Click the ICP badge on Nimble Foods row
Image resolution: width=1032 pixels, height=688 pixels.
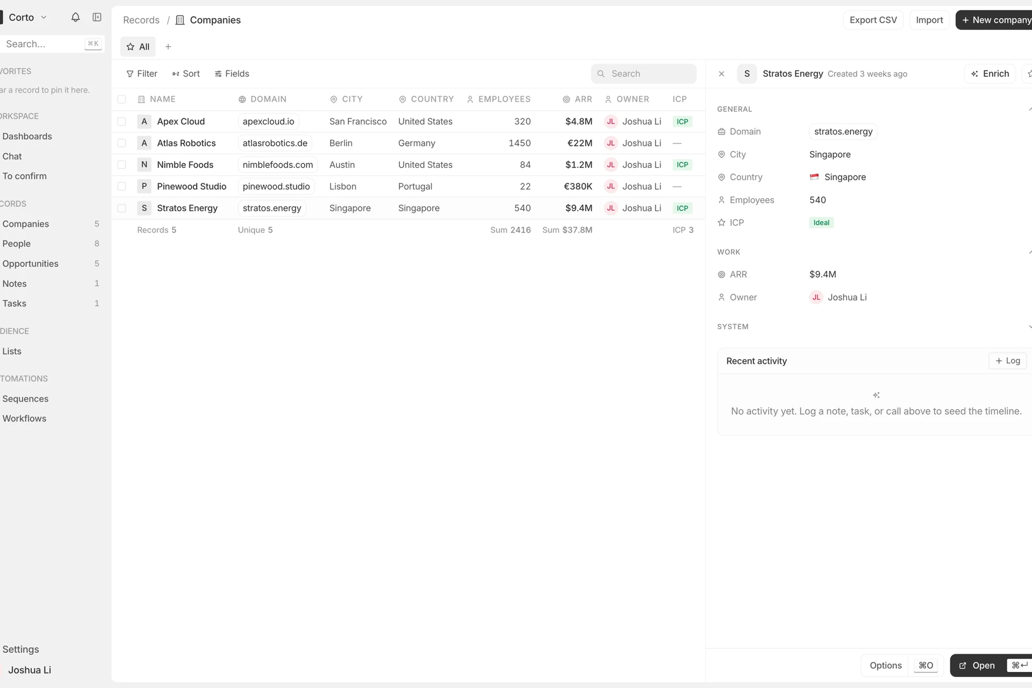(x=682, y=164)
